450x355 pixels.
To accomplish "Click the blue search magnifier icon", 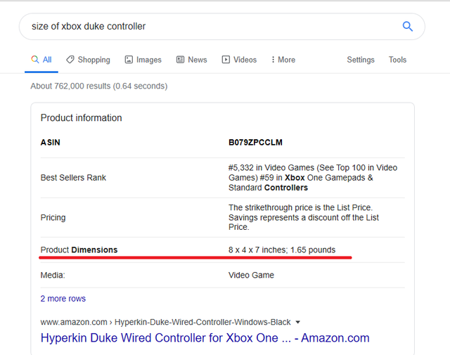I will [x=407, y=27].
